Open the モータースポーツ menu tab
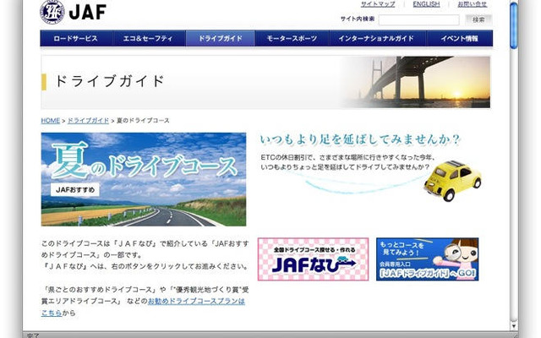Screen dimensions: 541x338 point(292,38)
